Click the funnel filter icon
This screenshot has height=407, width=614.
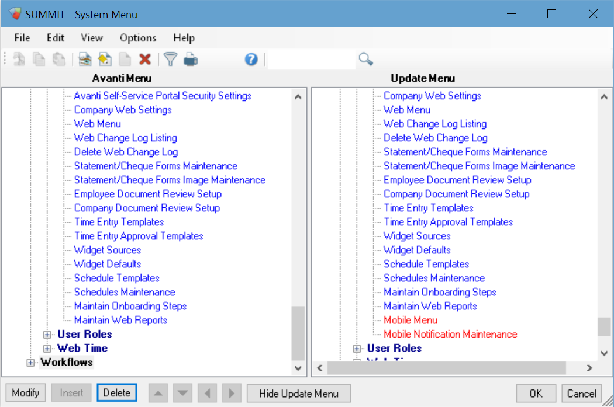170,60
